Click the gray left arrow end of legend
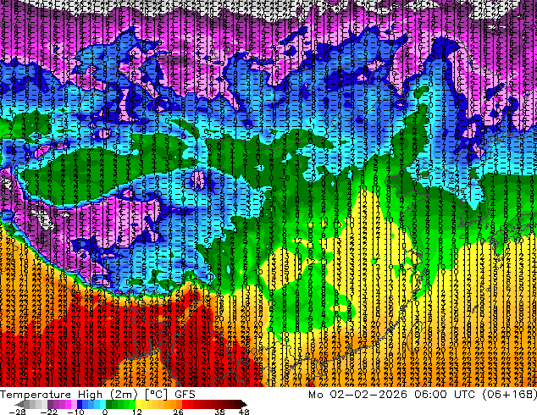 tap(19, 404)
